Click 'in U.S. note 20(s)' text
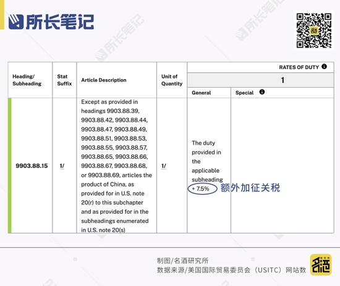The width and height of the screenshot is (340, 286). click(x=103, y=230)
